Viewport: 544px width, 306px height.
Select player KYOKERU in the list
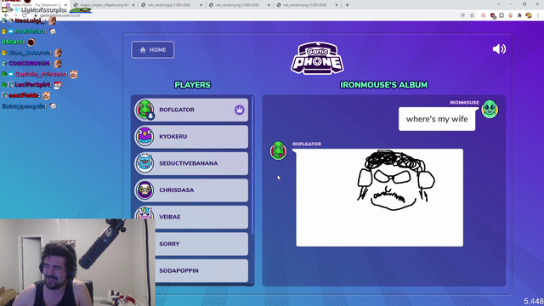click(191, 137)
